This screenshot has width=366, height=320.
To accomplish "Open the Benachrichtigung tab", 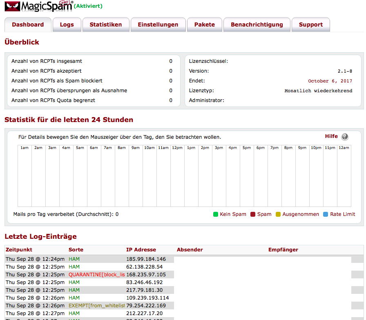I will 257,24.
